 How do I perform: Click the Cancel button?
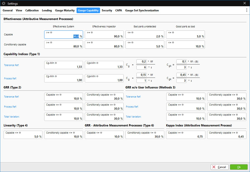click(x=220, y=167)
